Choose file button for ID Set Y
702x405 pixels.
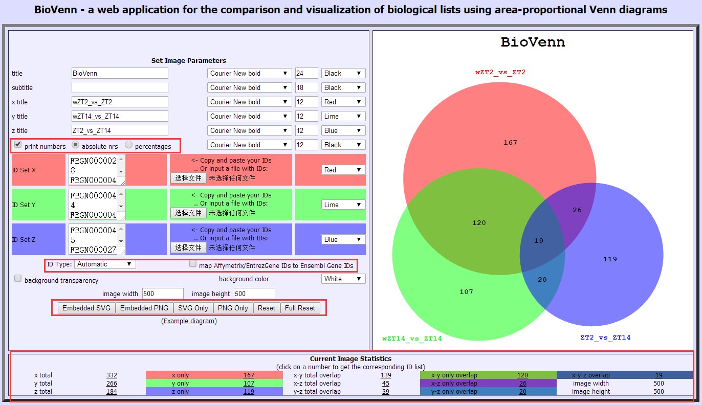coord(188,213)
